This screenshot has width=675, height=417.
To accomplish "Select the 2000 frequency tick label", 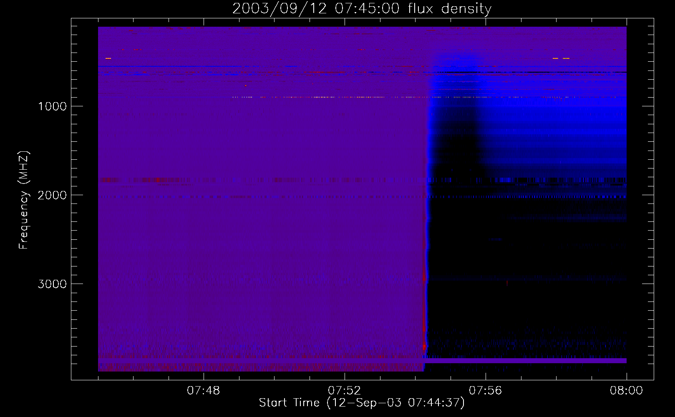I will [52, 195].
